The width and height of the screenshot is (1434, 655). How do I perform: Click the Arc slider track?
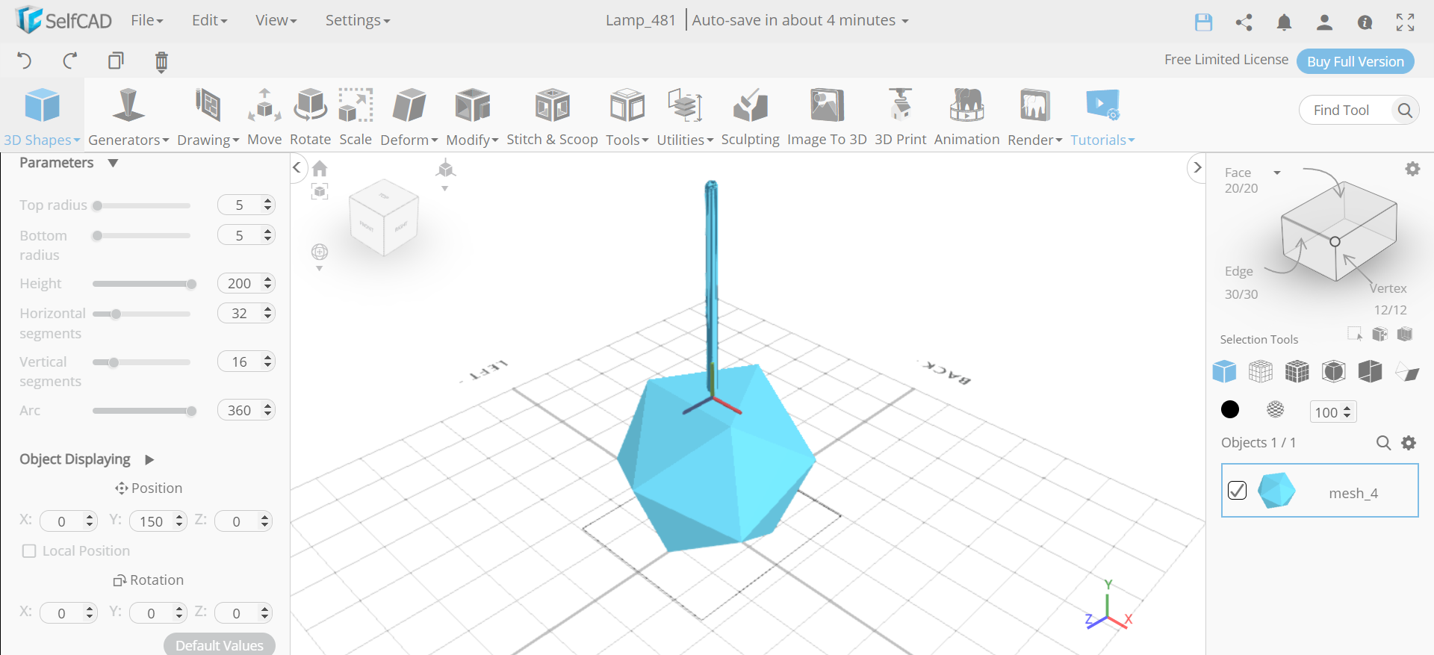[142, 411]
